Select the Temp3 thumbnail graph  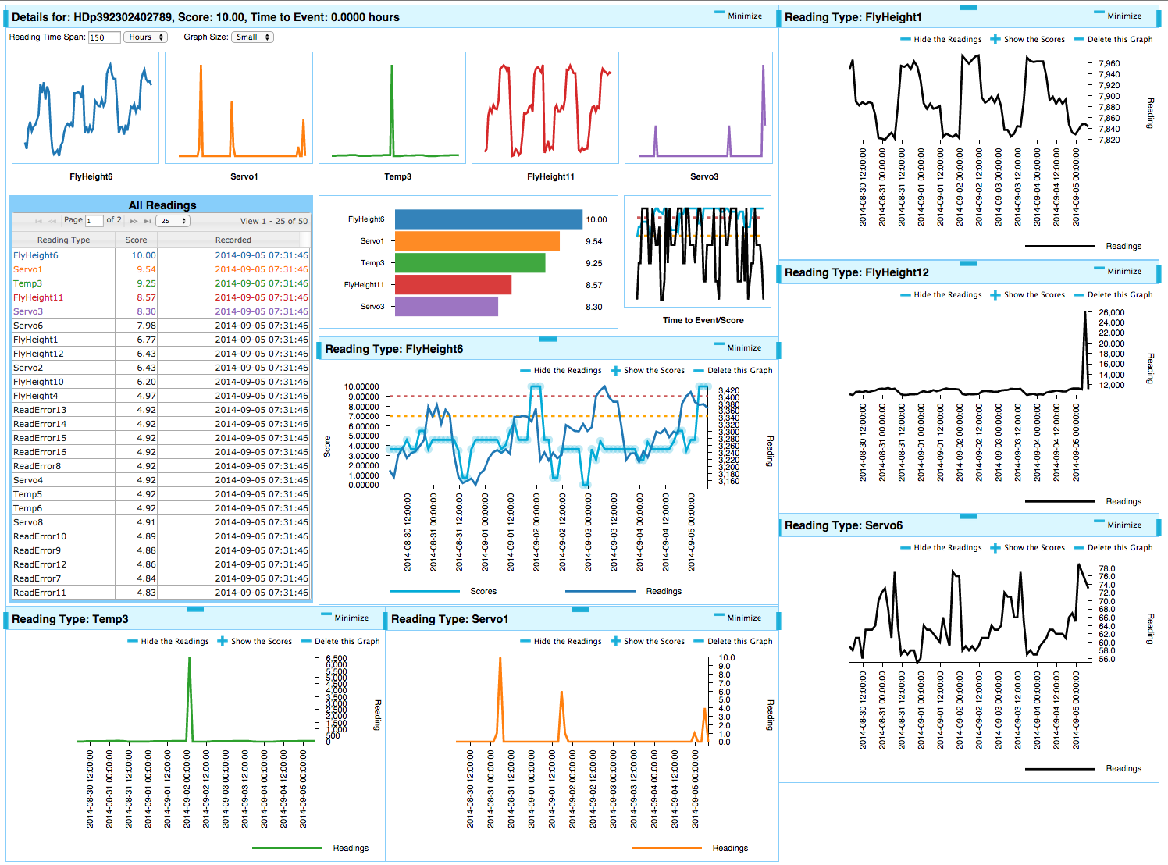[392, 108]
